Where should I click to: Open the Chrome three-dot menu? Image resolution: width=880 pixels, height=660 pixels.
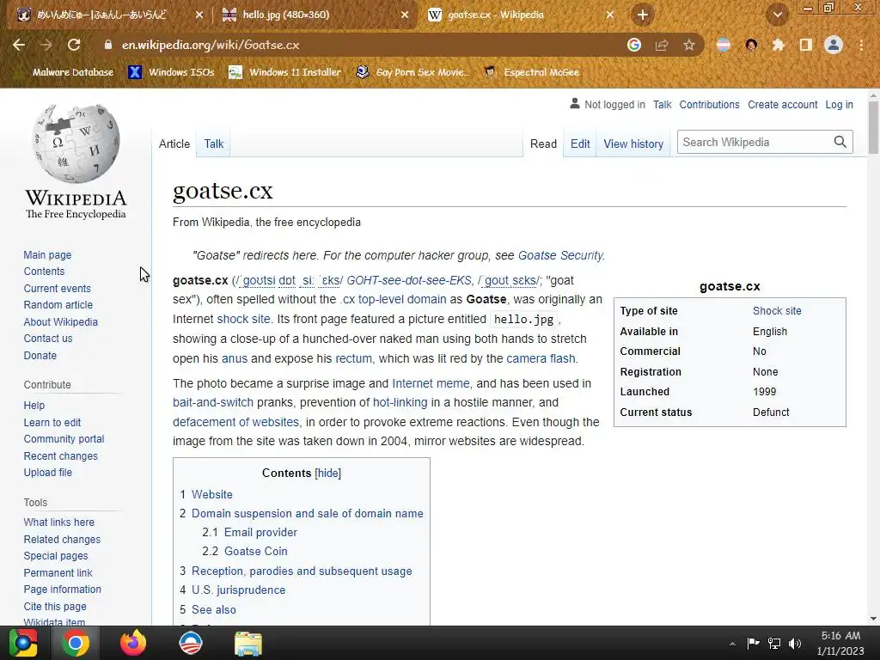coord(861,45)
